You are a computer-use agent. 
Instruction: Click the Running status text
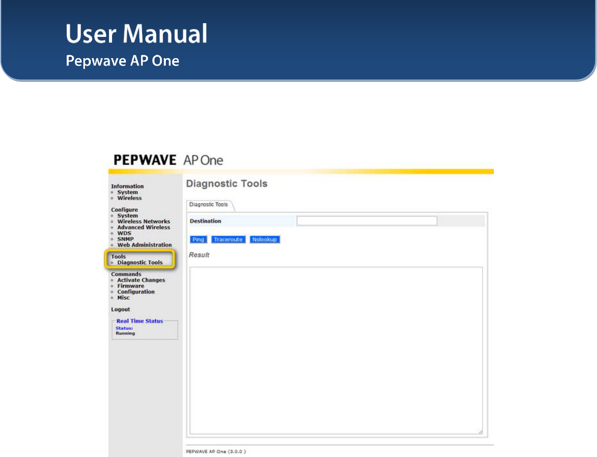pos(125,333)
